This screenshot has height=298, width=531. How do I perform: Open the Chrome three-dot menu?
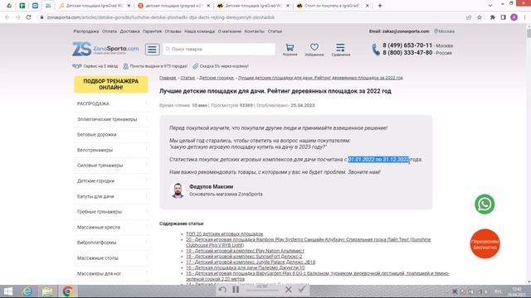(524, 17)
